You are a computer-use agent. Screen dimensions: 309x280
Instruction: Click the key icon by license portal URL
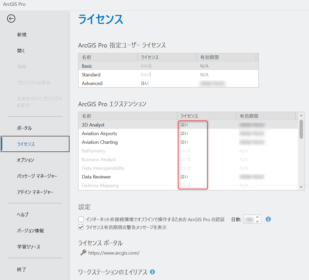click(x=83, y=253)
